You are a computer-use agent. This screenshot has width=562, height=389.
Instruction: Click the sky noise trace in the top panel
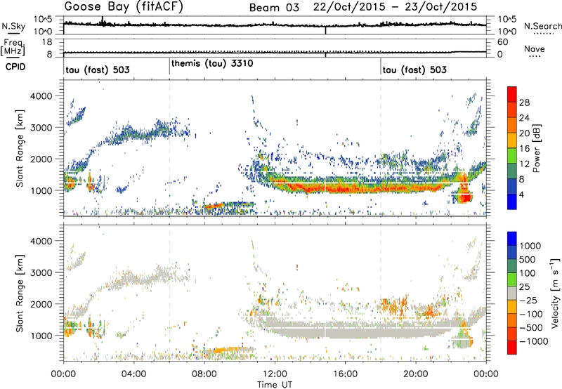click(275, 25)
